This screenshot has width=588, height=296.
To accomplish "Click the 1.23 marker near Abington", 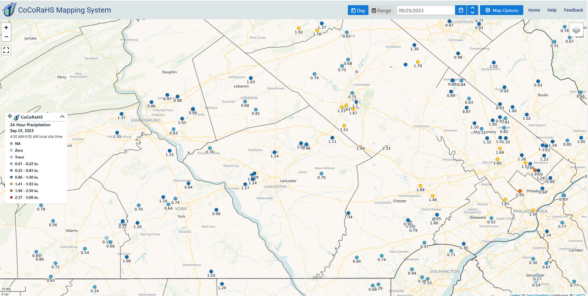I will [x=544, y=155].
